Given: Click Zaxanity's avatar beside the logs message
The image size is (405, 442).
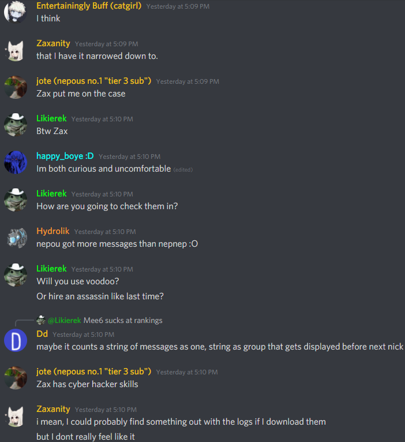Looking at the screenshot, I should (x=16, y=415).
